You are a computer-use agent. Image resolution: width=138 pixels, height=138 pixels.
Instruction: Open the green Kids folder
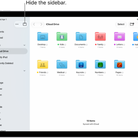pos(62,37)
